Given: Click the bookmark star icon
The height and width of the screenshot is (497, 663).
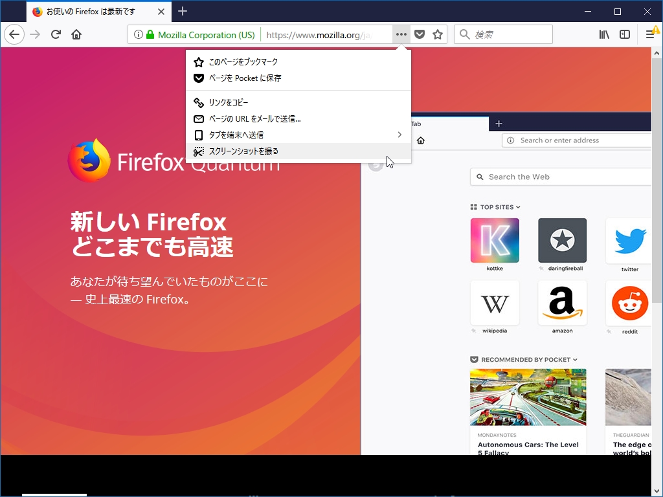Looking at the screenshot, I should (438, 34).
